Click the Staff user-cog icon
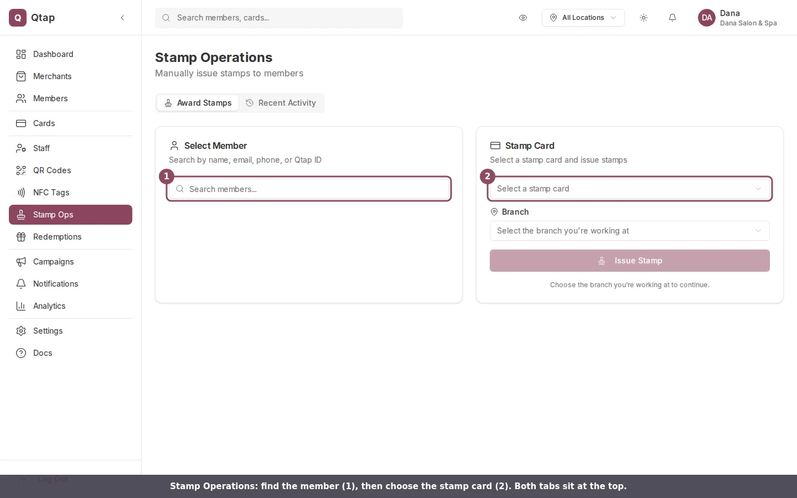Screen dimensions: 797x498 (21, 148)
